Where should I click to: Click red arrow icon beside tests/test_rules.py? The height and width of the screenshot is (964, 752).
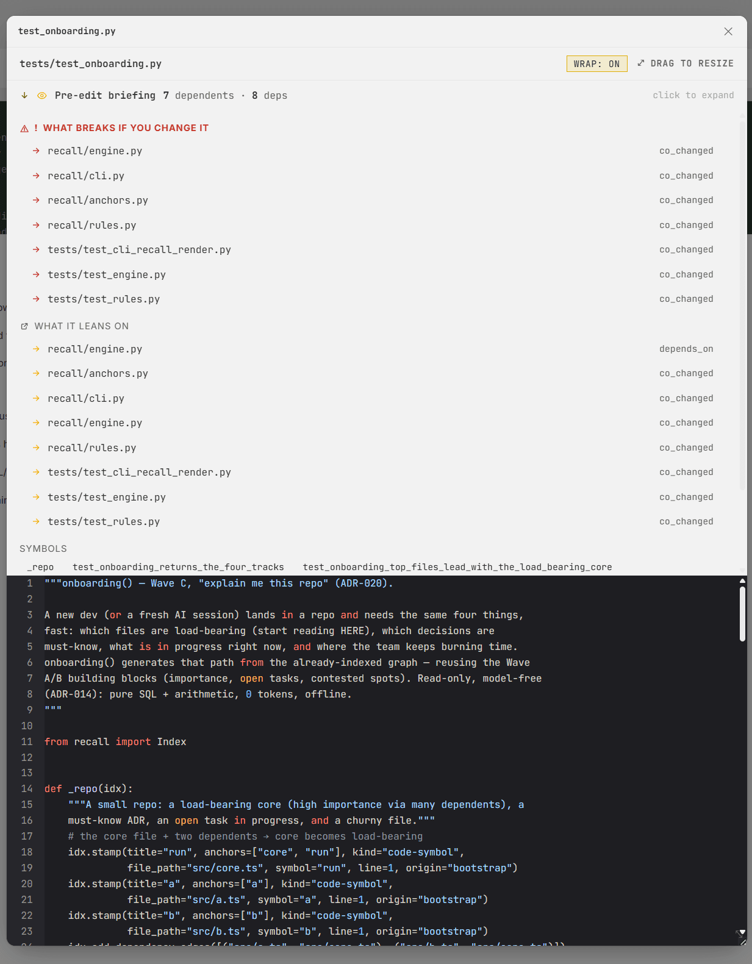click(x=36, y=299)
